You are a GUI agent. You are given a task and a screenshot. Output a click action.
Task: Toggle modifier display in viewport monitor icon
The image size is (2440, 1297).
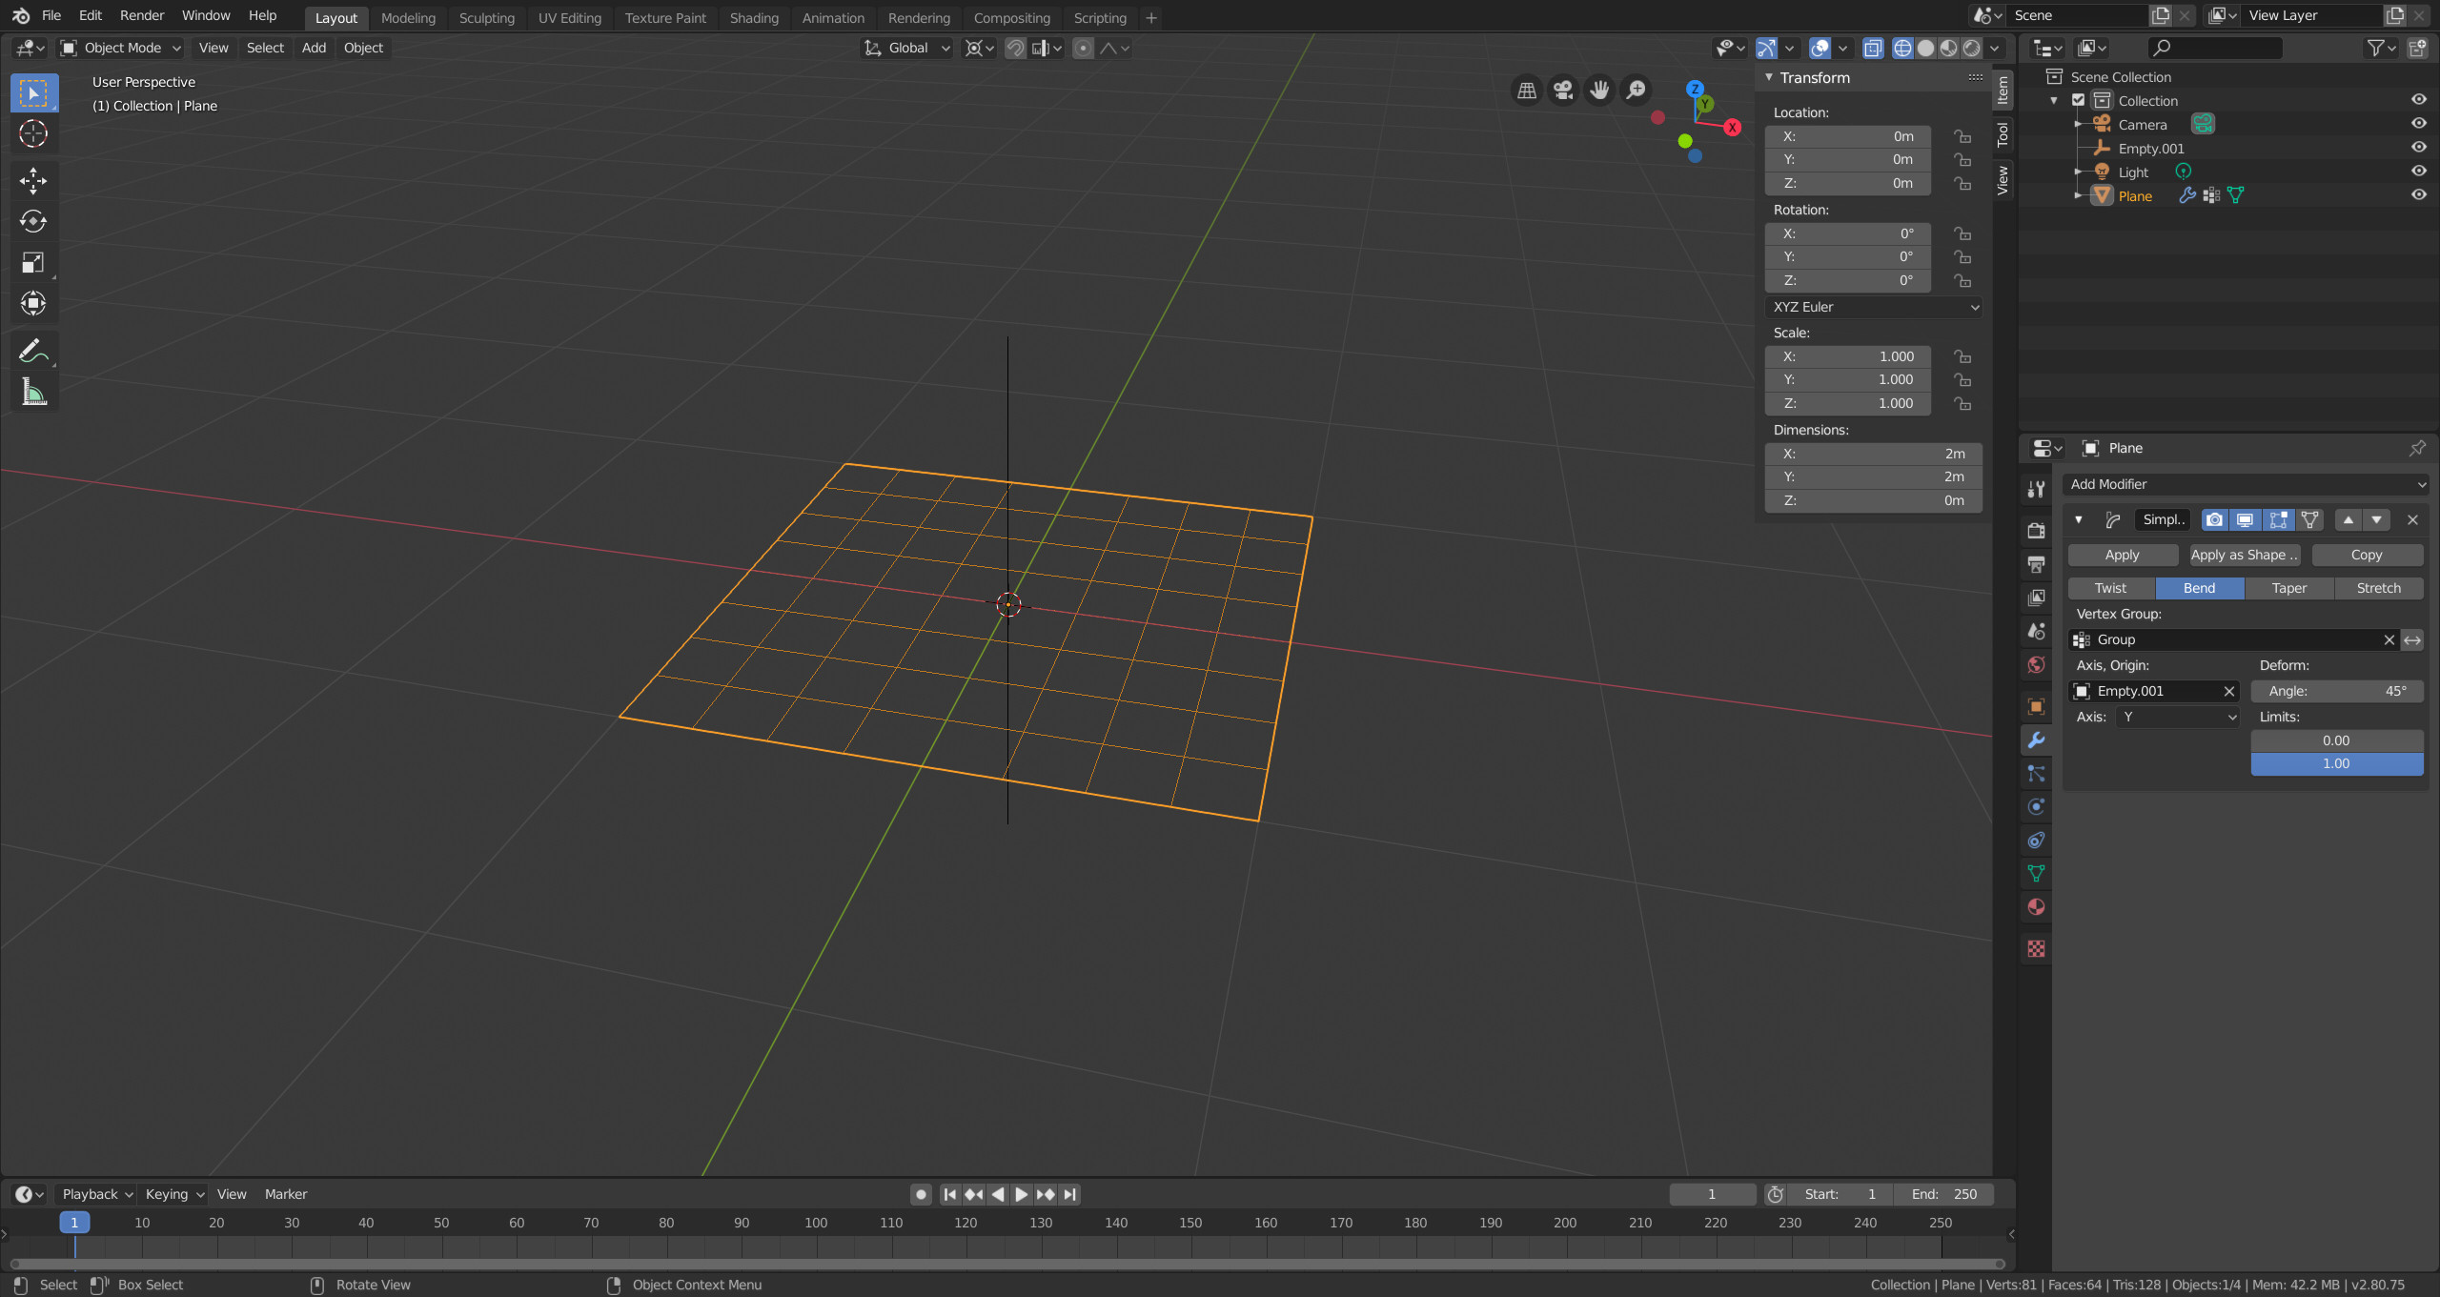pos(2246,520)
